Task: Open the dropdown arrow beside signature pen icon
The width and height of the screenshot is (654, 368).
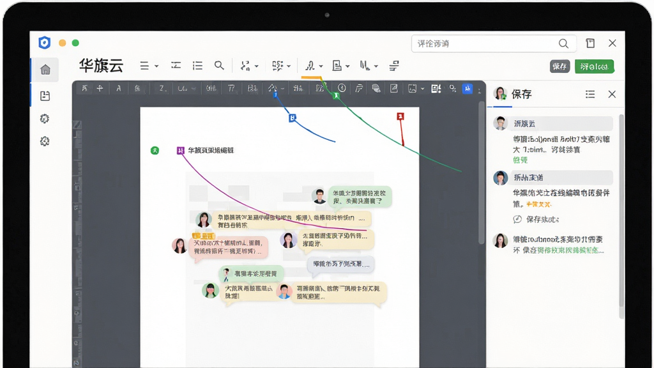Action: click(x=321, y=66)
